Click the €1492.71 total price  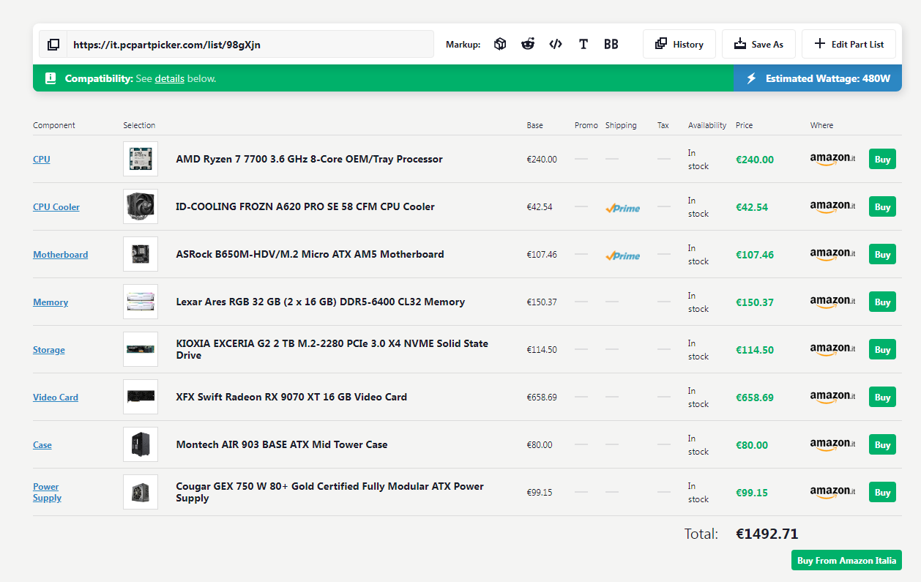pos(767,534)
